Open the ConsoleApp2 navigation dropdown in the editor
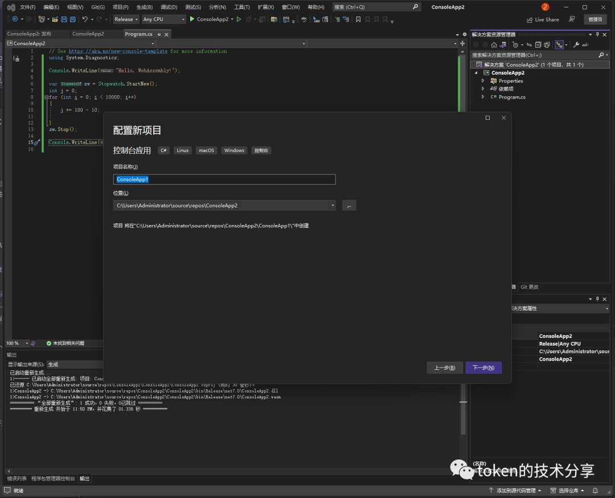The width and height of the screenshot is (615, 498). pos(81,43)
